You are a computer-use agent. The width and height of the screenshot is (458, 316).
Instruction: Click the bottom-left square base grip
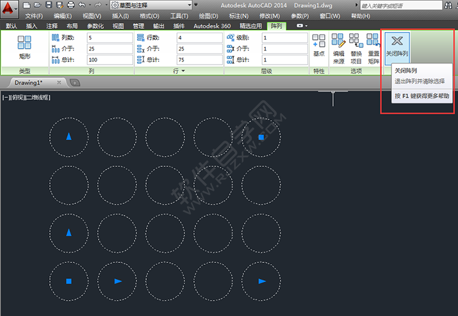(69, 281)
